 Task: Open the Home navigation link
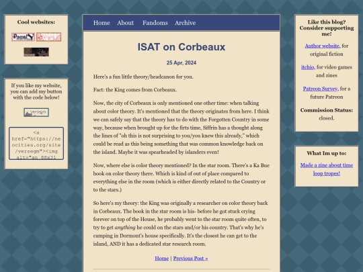click(x=102, y=23)
